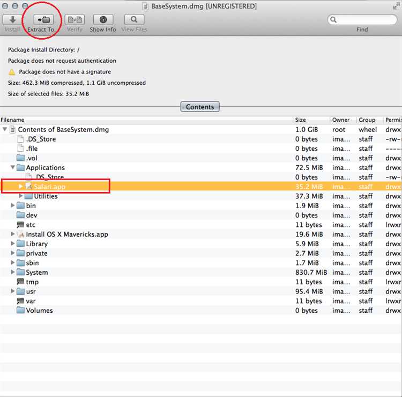402x397 pixels.
Task: Click the magnifier icon in the Find field
Action: 333,20
